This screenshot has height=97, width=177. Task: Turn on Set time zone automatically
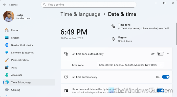(x=160, y=54)
